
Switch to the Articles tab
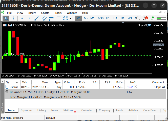(133, 110)
